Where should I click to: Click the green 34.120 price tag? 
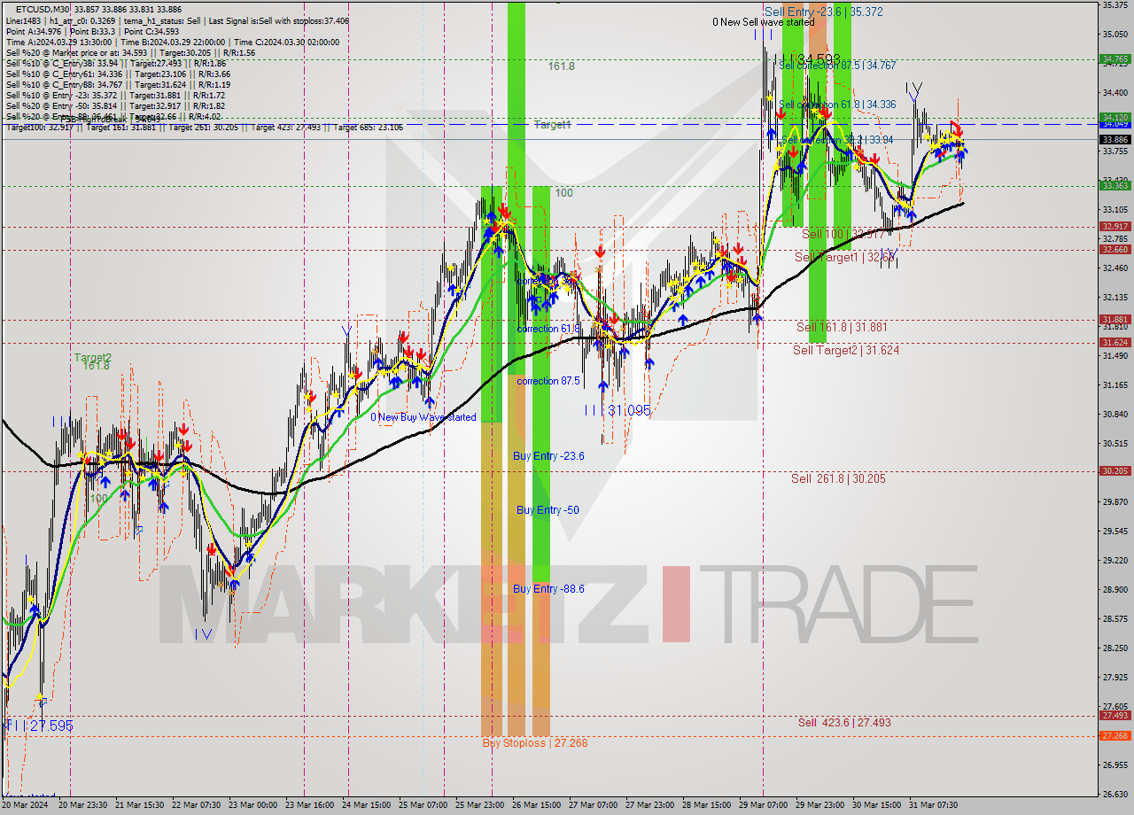pyautogui.click(x=1115, y=117)
